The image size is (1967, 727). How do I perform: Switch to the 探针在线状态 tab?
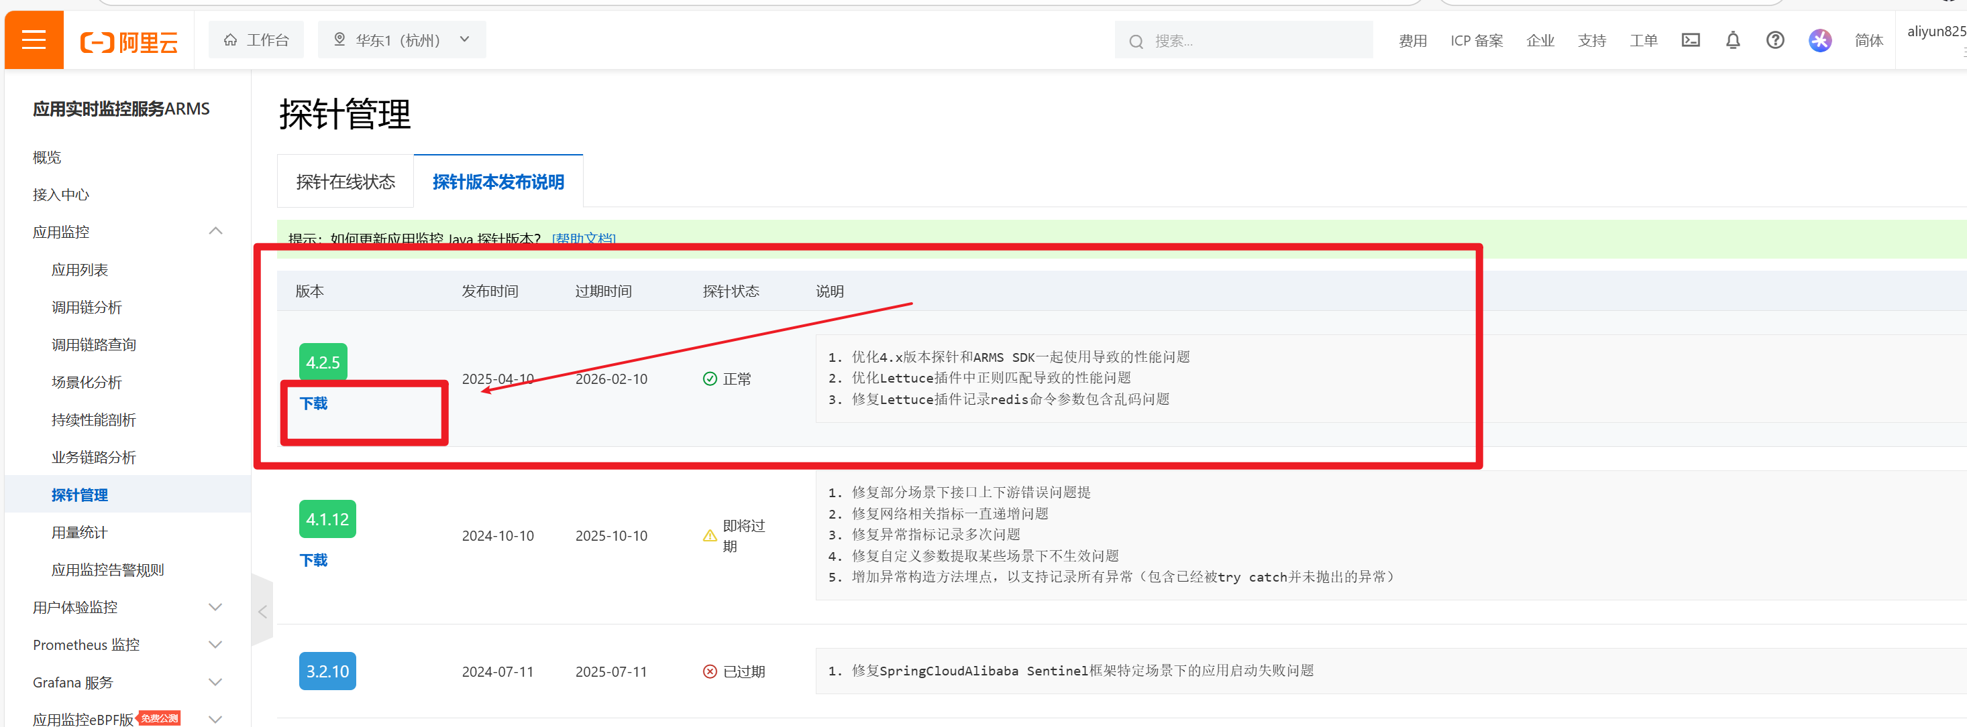click(x=345, y=182)
